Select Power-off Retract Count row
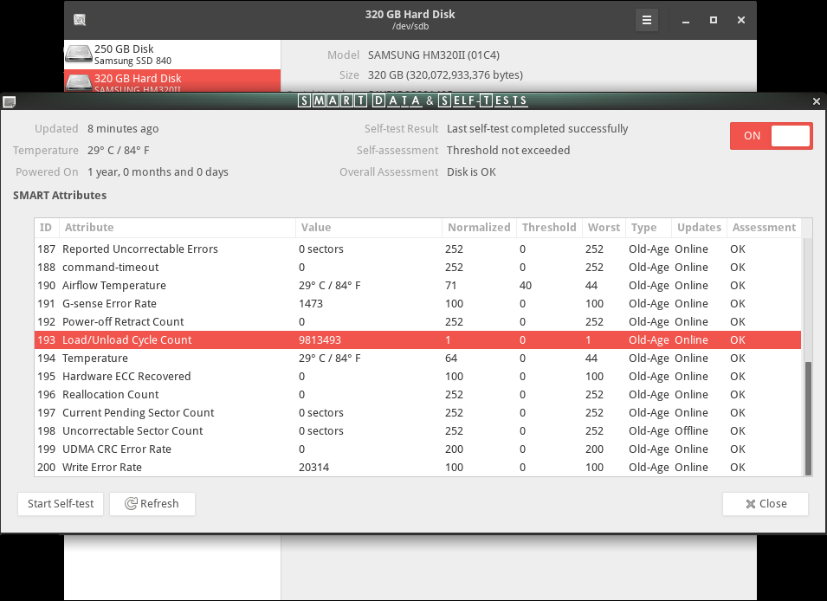The height and width of the screenshot is (601, 827). (x=417, y=322)
